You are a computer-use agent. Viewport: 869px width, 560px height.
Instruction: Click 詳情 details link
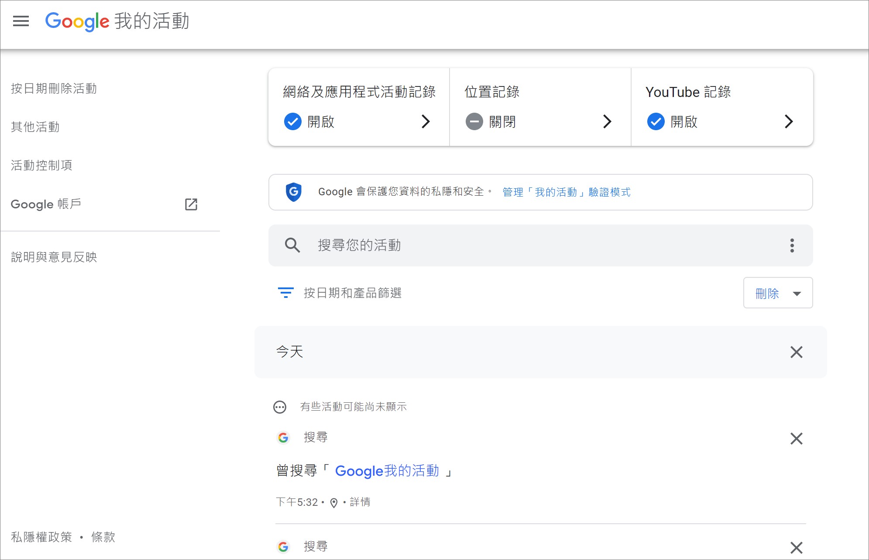[x=360, y=502]
